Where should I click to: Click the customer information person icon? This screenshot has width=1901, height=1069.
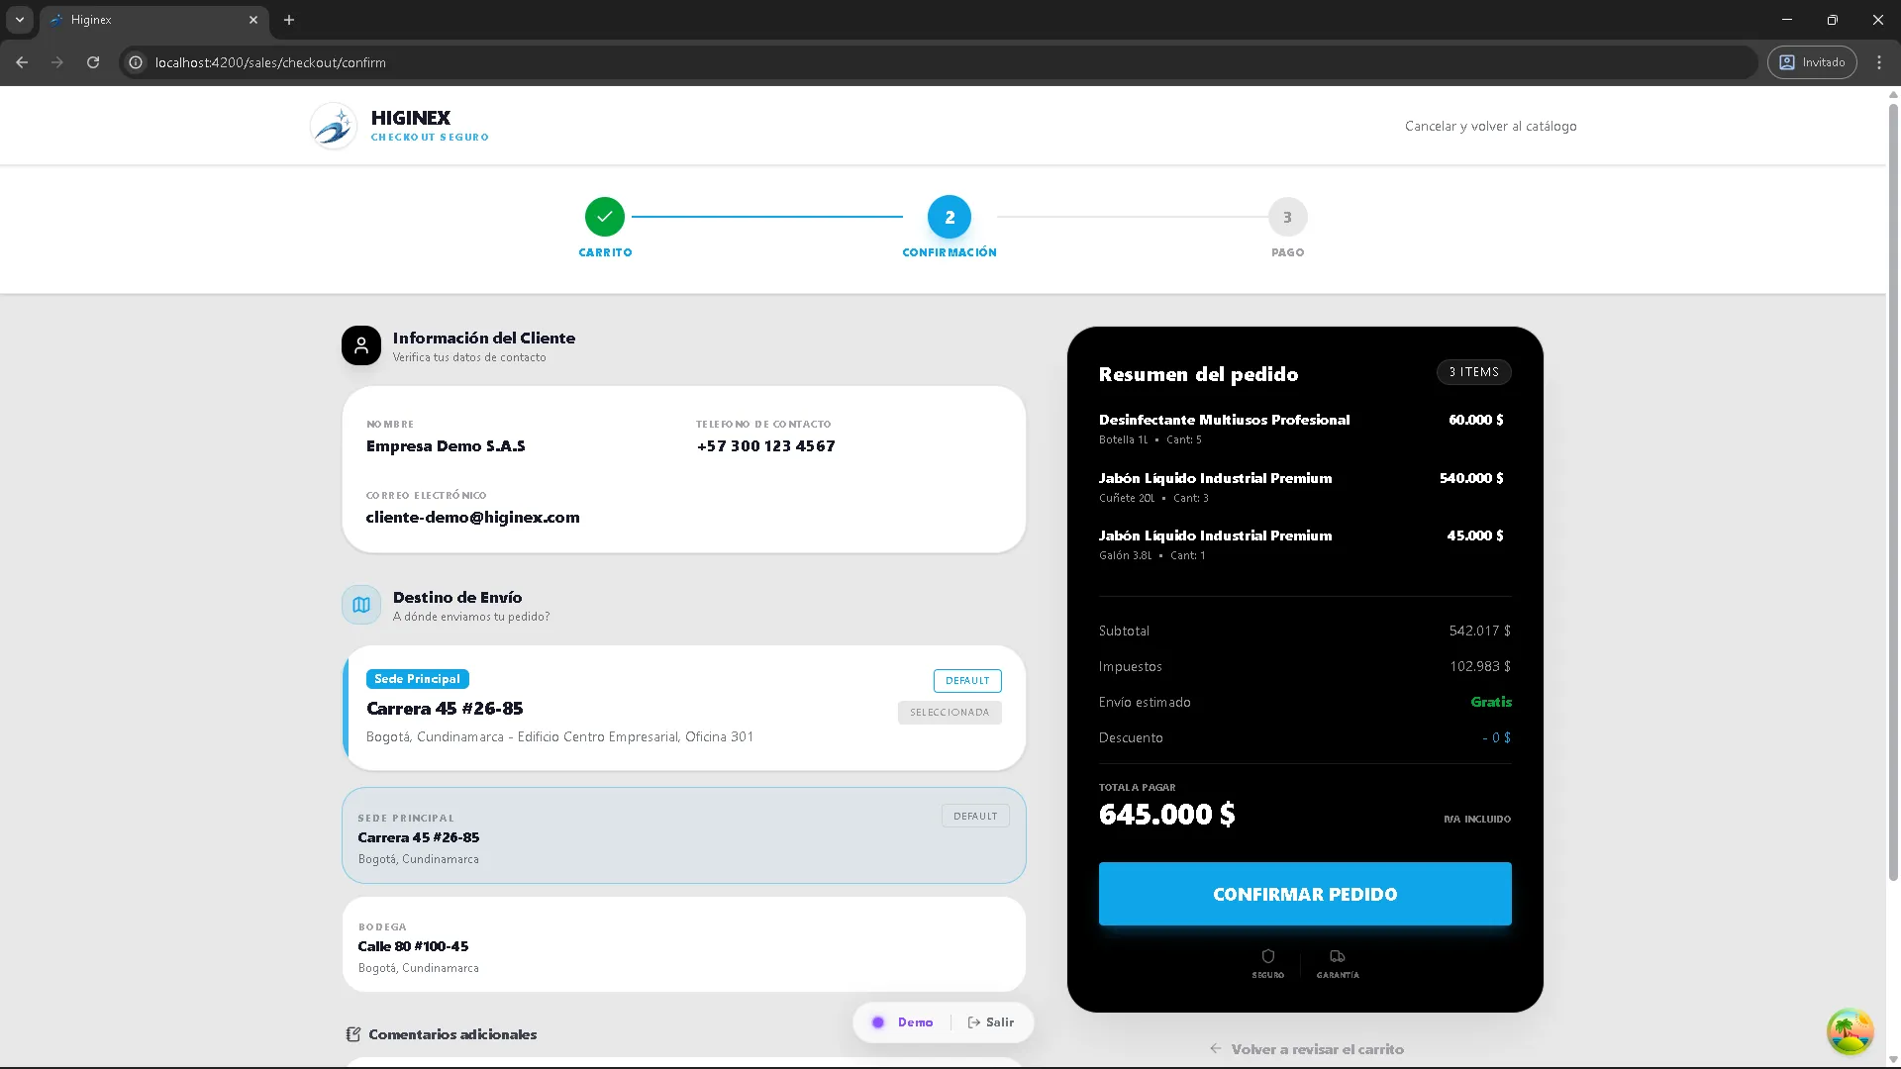(x=361, y=345)
